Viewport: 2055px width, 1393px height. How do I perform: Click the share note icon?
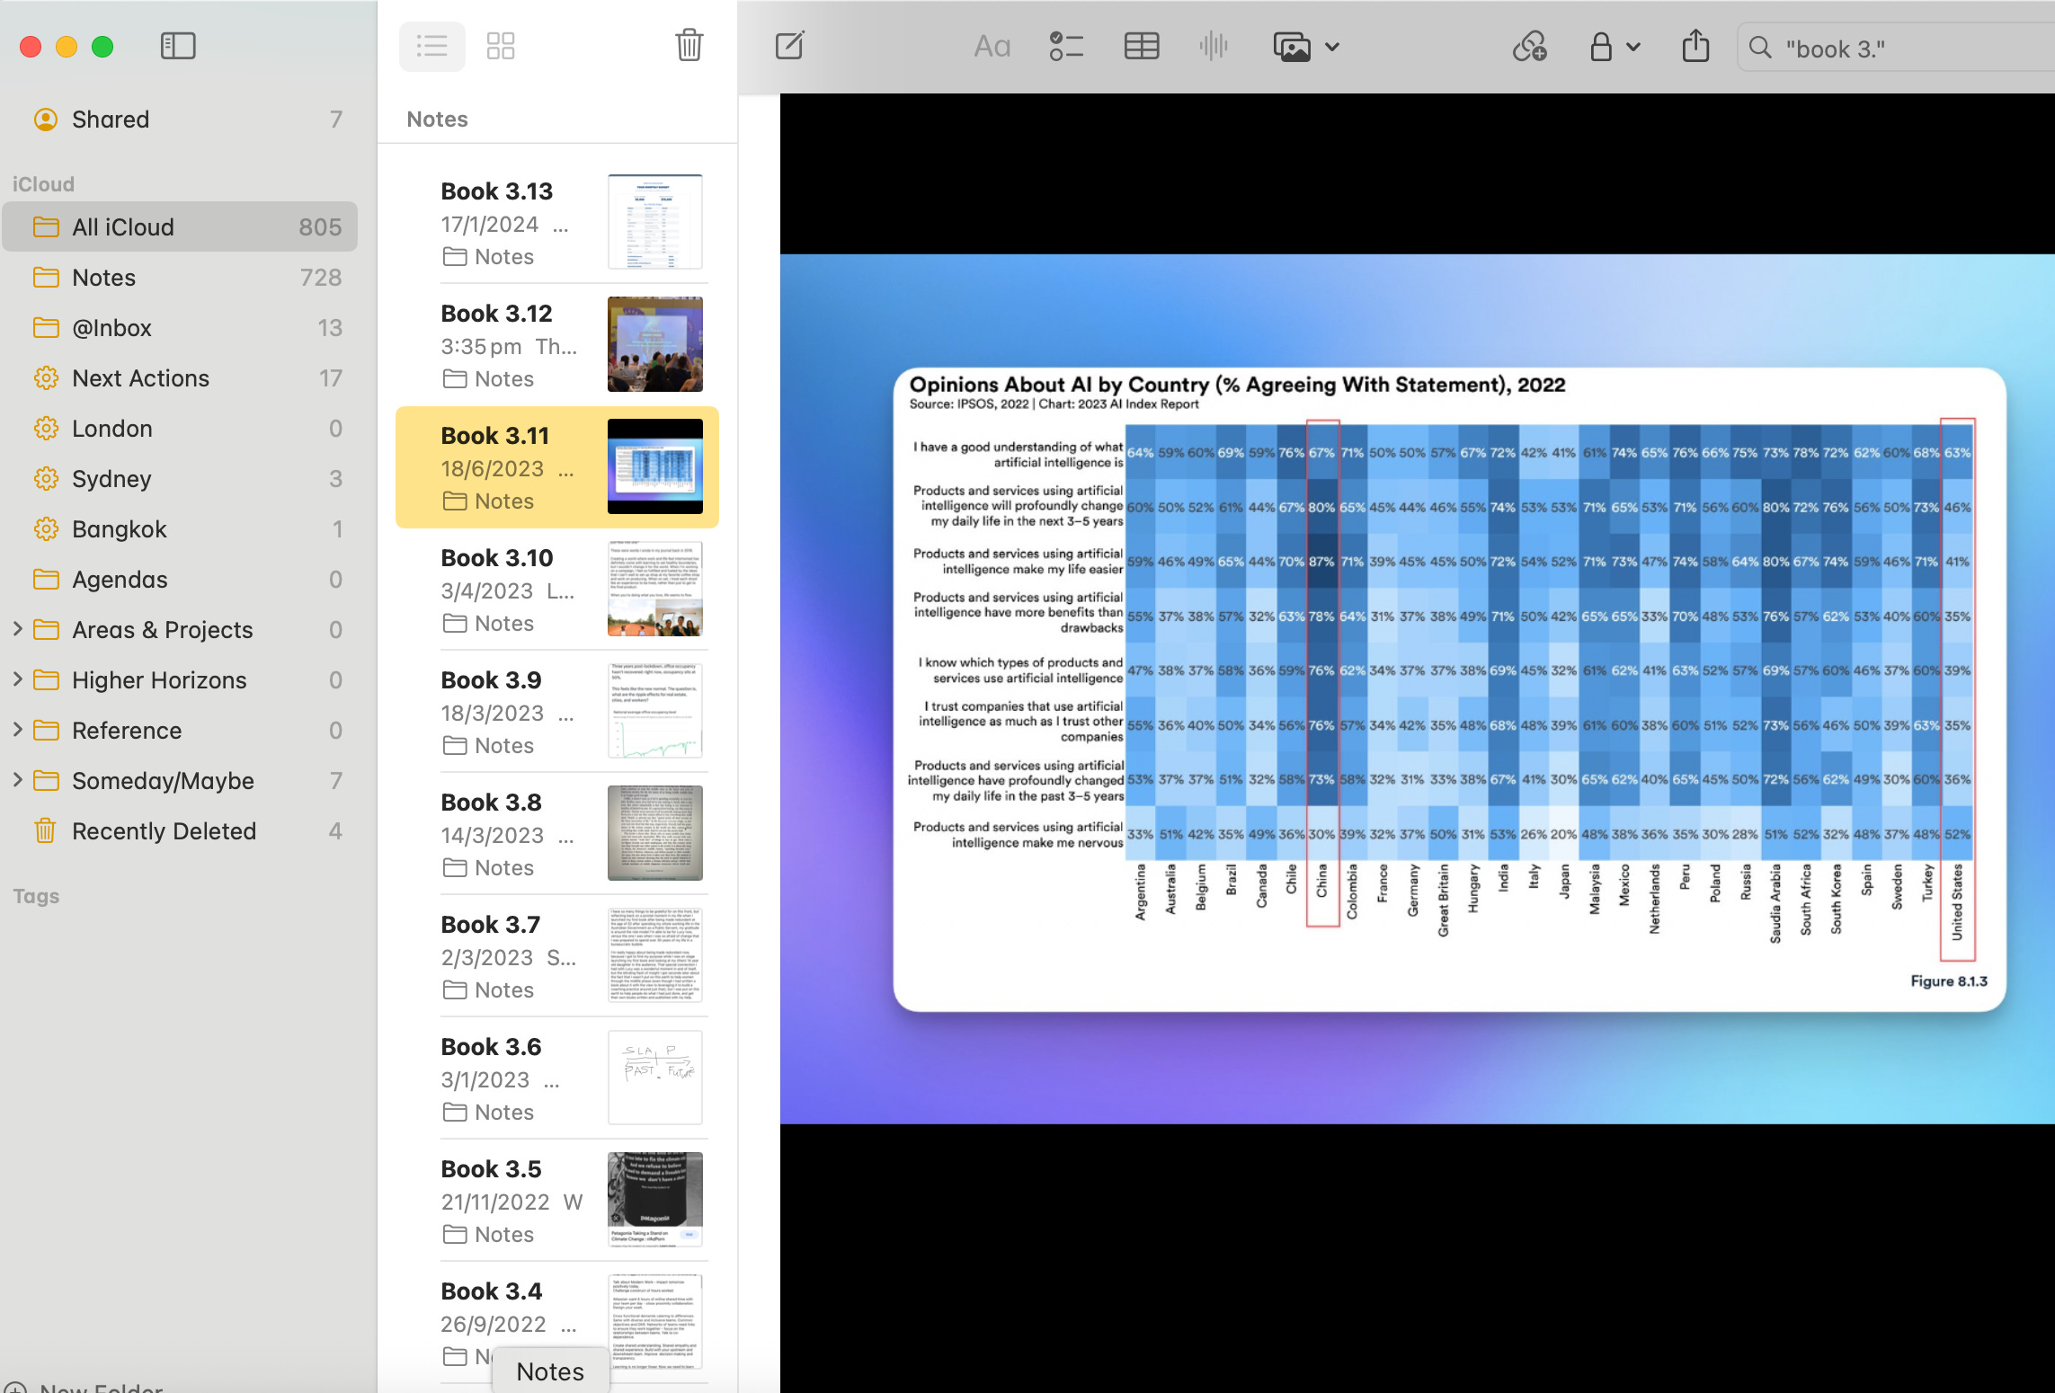tap(1695, 46)
